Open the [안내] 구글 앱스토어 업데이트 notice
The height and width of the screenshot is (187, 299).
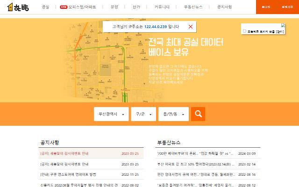(68, 174)
